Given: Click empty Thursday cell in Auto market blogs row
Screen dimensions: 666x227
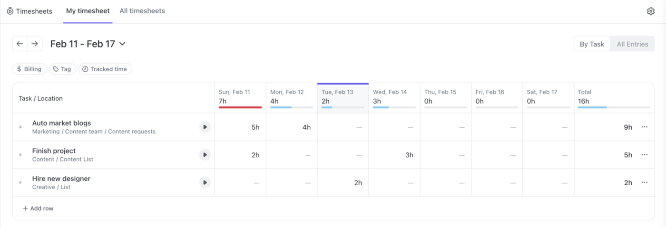Looking at the screenshot, I should click(446, 127).
